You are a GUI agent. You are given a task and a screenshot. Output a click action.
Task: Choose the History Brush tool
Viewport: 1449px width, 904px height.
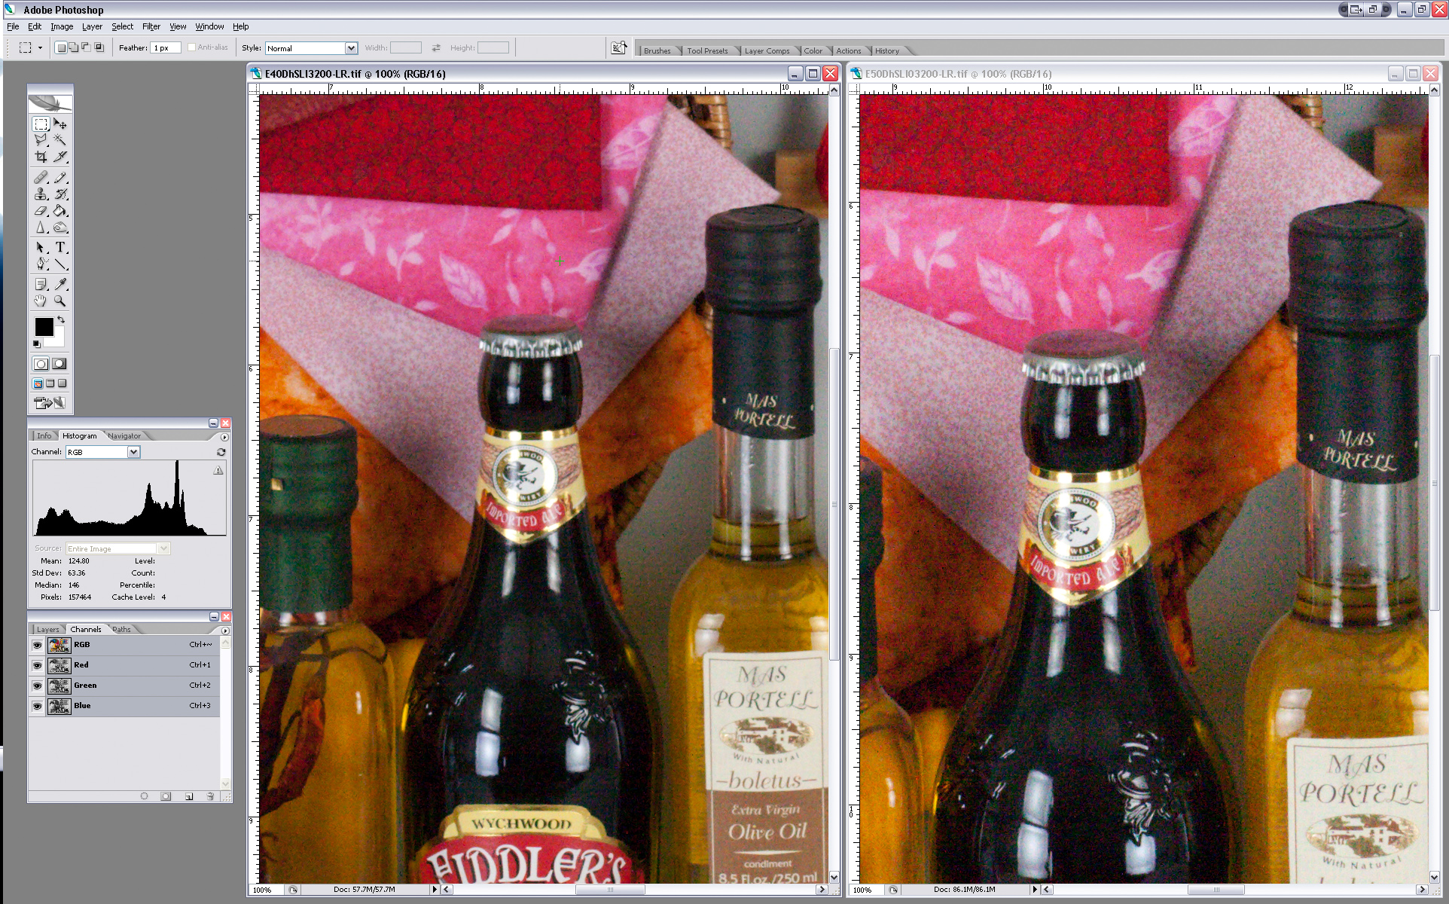[60, 194]
